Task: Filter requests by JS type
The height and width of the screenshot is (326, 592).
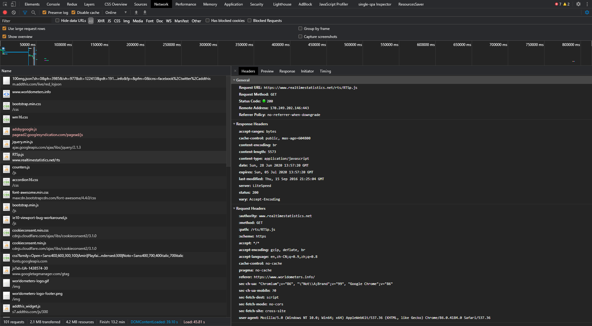Action: tap(109, 21)
